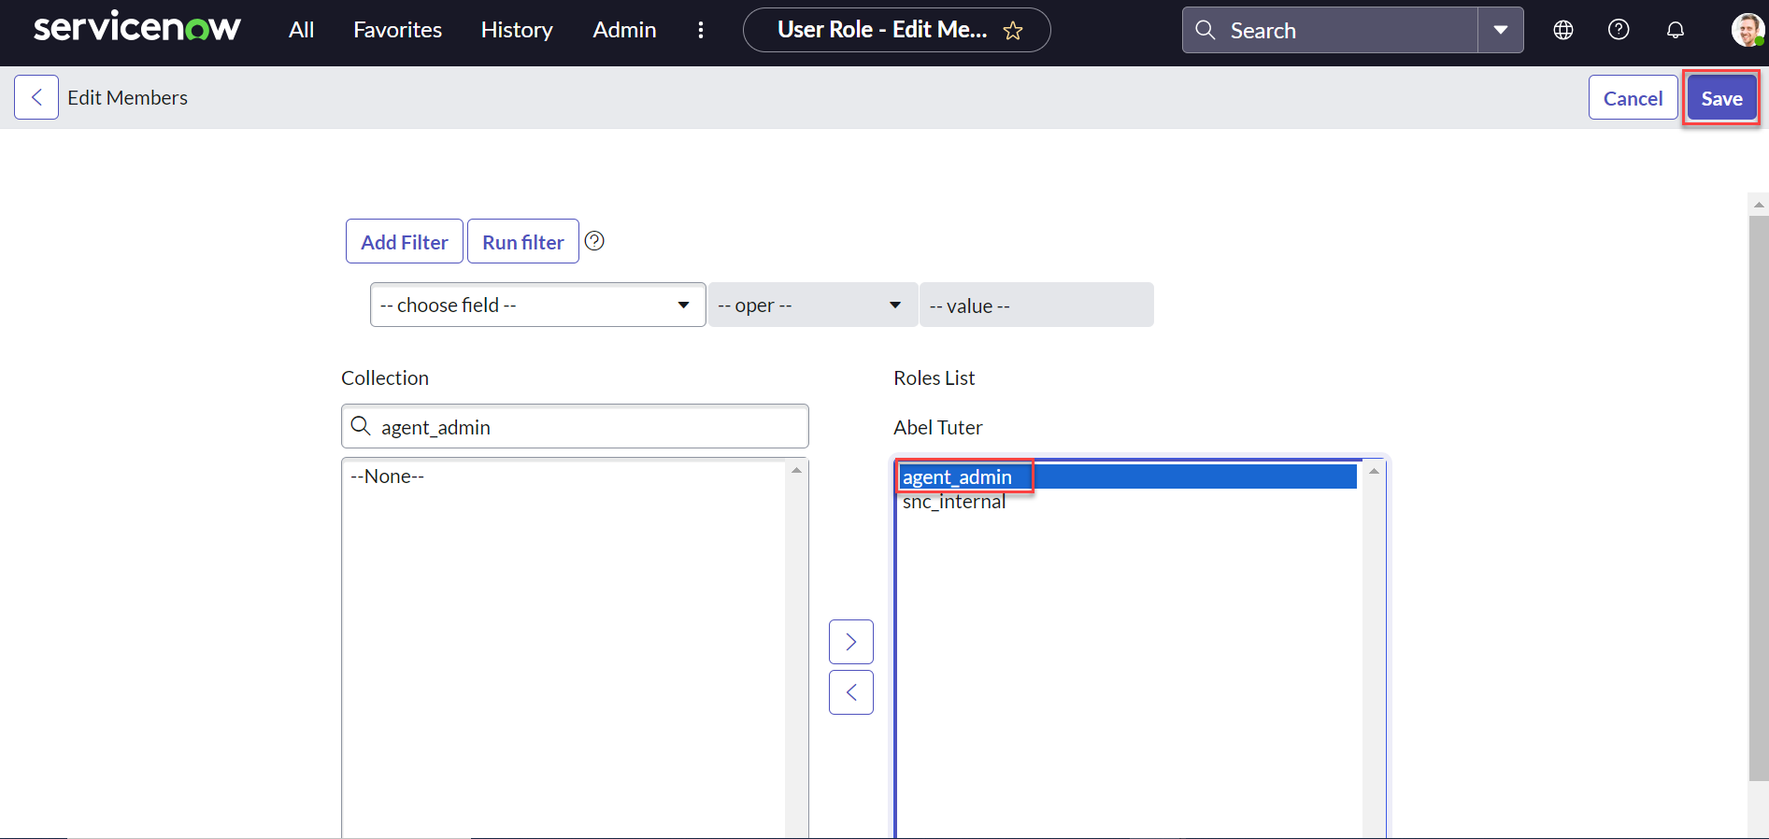Favorite this page with the star icon

(x=1013, y=31)
